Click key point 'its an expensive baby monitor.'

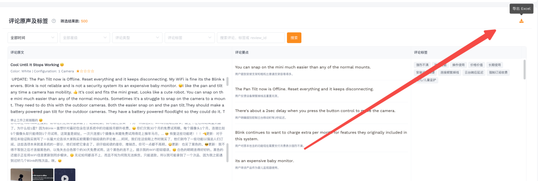[x=265, y=161]
